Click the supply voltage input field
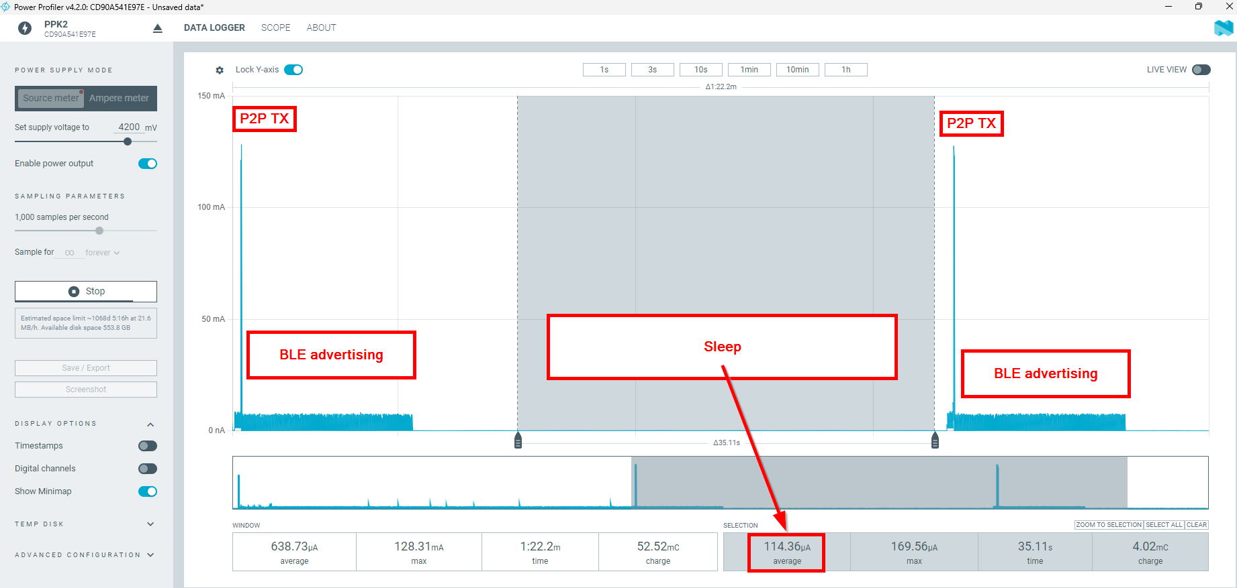 (x=129, y=127)
